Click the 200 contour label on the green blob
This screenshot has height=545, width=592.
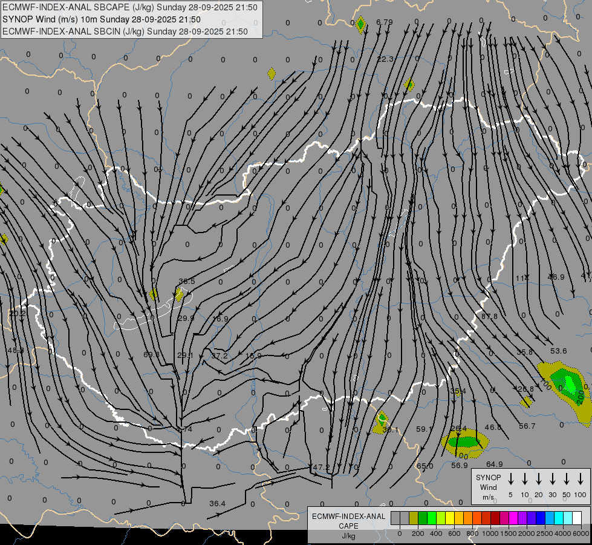[581, 397]
